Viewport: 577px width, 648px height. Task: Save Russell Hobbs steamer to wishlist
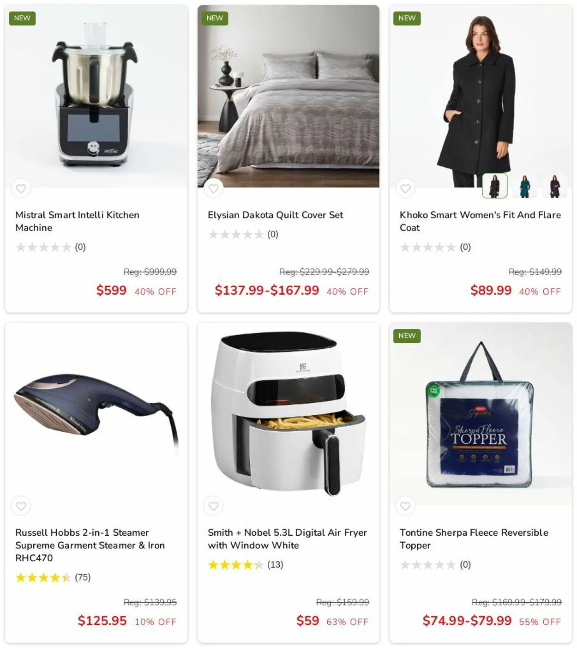[21, 506]
